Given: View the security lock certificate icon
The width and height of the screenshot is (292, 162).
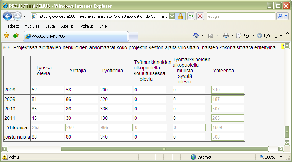Looking at the screenshot, I should click(x=180, y=16).
